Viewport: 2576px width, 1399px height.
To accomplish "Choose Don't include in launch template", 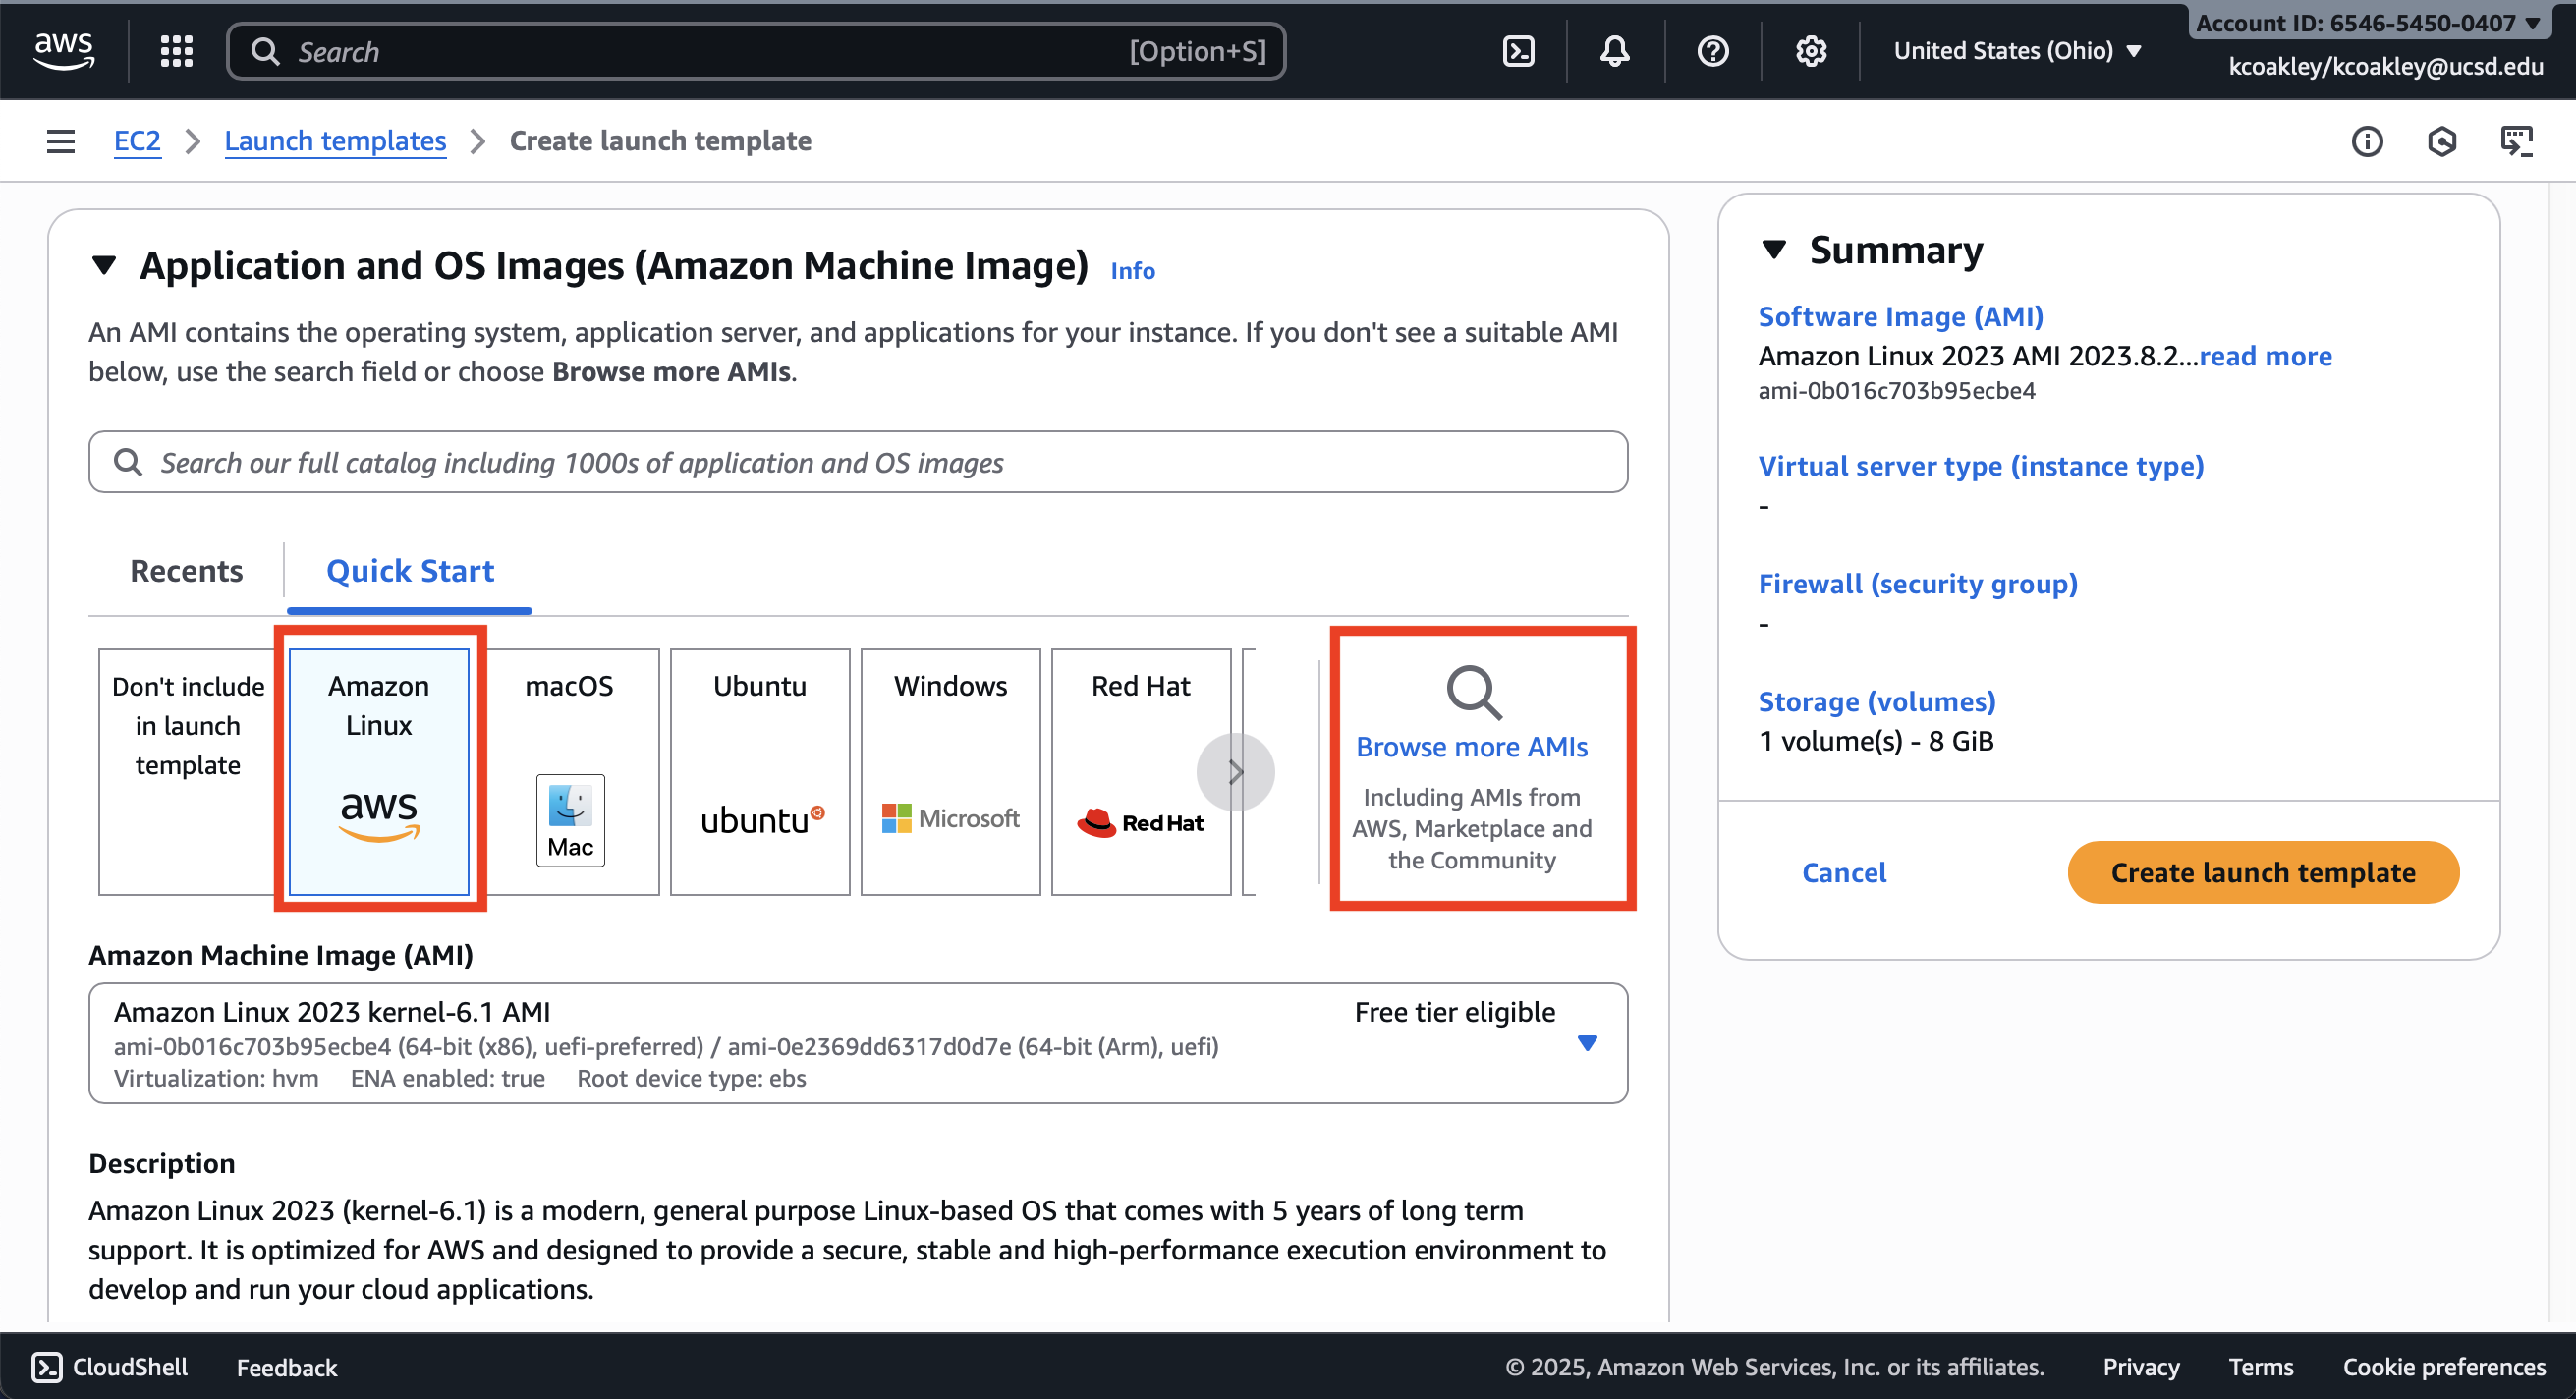I will tap(187, 770).
